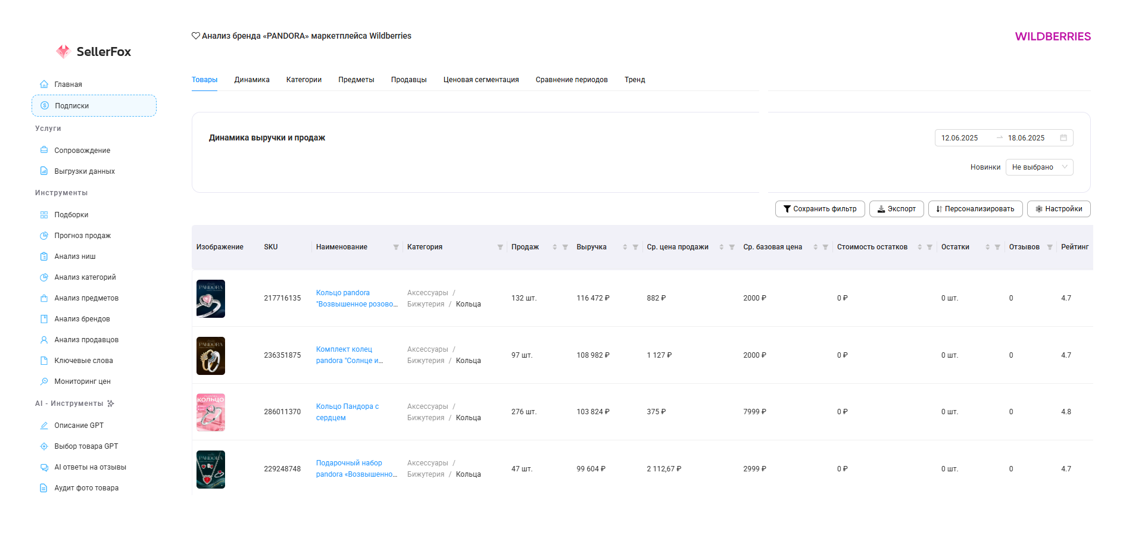Click the AI ответы на отзывы icon
Screen dimensions: 1123x538
pos(44,467)
